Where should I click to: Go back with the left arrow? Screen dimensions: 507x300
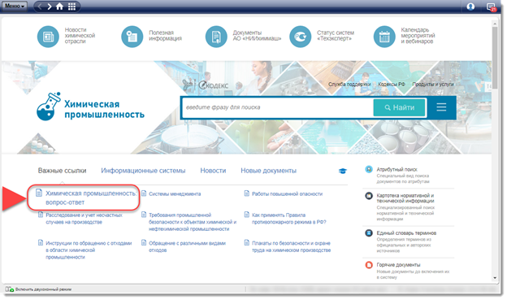[x=40, y=7]
